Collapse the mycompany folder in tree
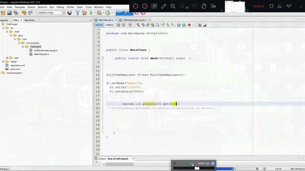This screenshot has height=171, width=305. point(19,43)
